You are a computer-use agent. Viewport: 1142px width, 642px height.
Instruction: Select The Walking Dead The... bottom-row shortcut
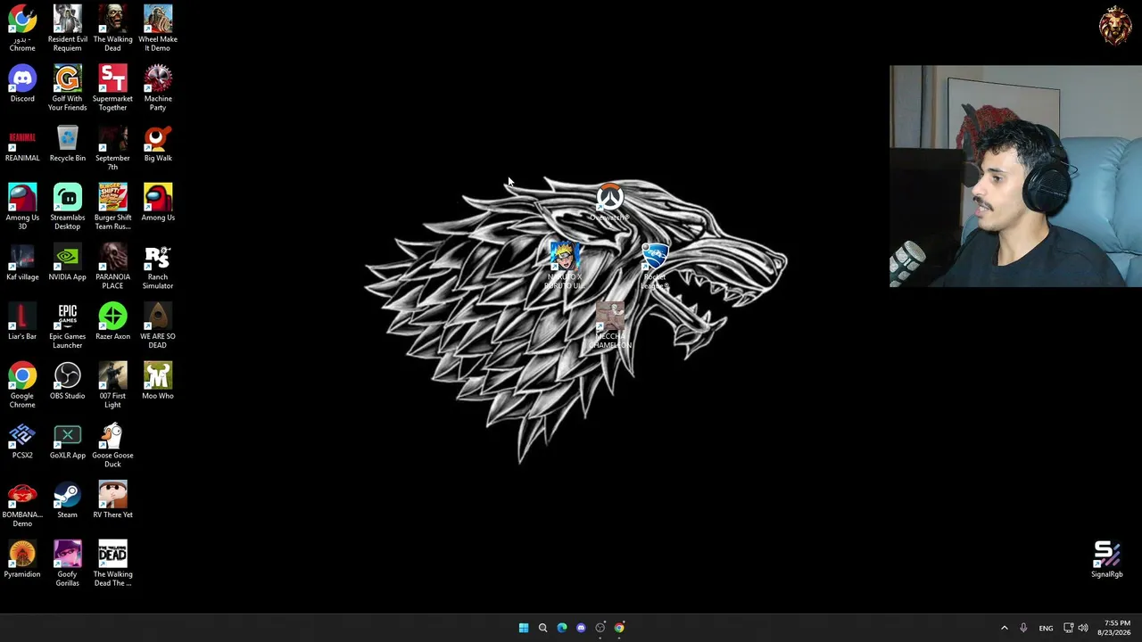tap(112, 564)
